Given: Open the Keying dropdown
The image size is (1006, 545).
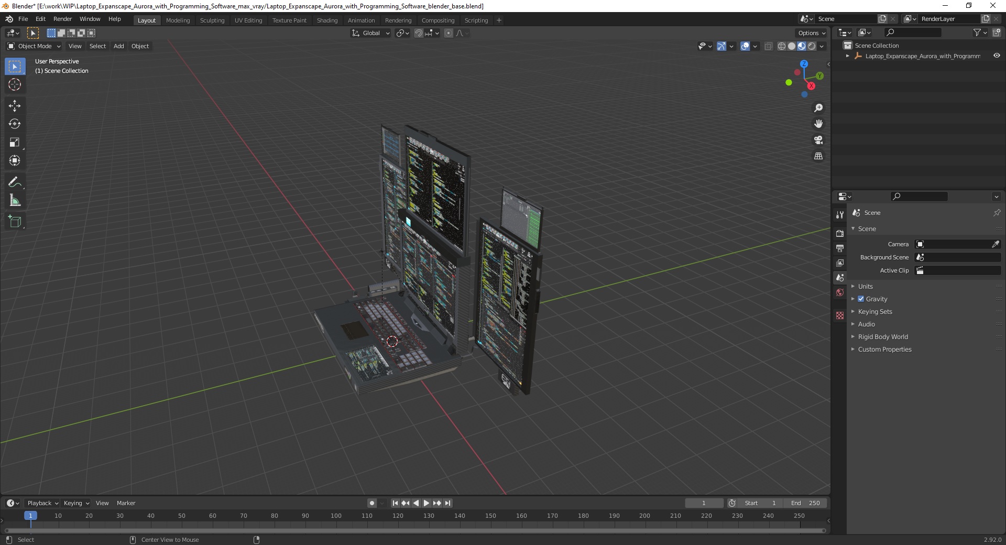Looking at the screenshot, I should (76, 503).
